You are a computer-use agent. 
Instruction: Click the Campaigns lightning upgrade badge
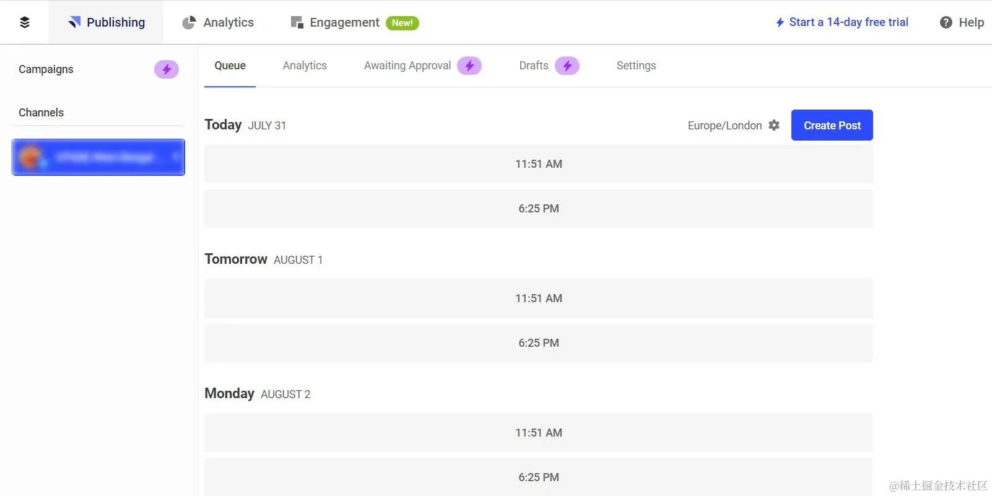pos(167,69)
